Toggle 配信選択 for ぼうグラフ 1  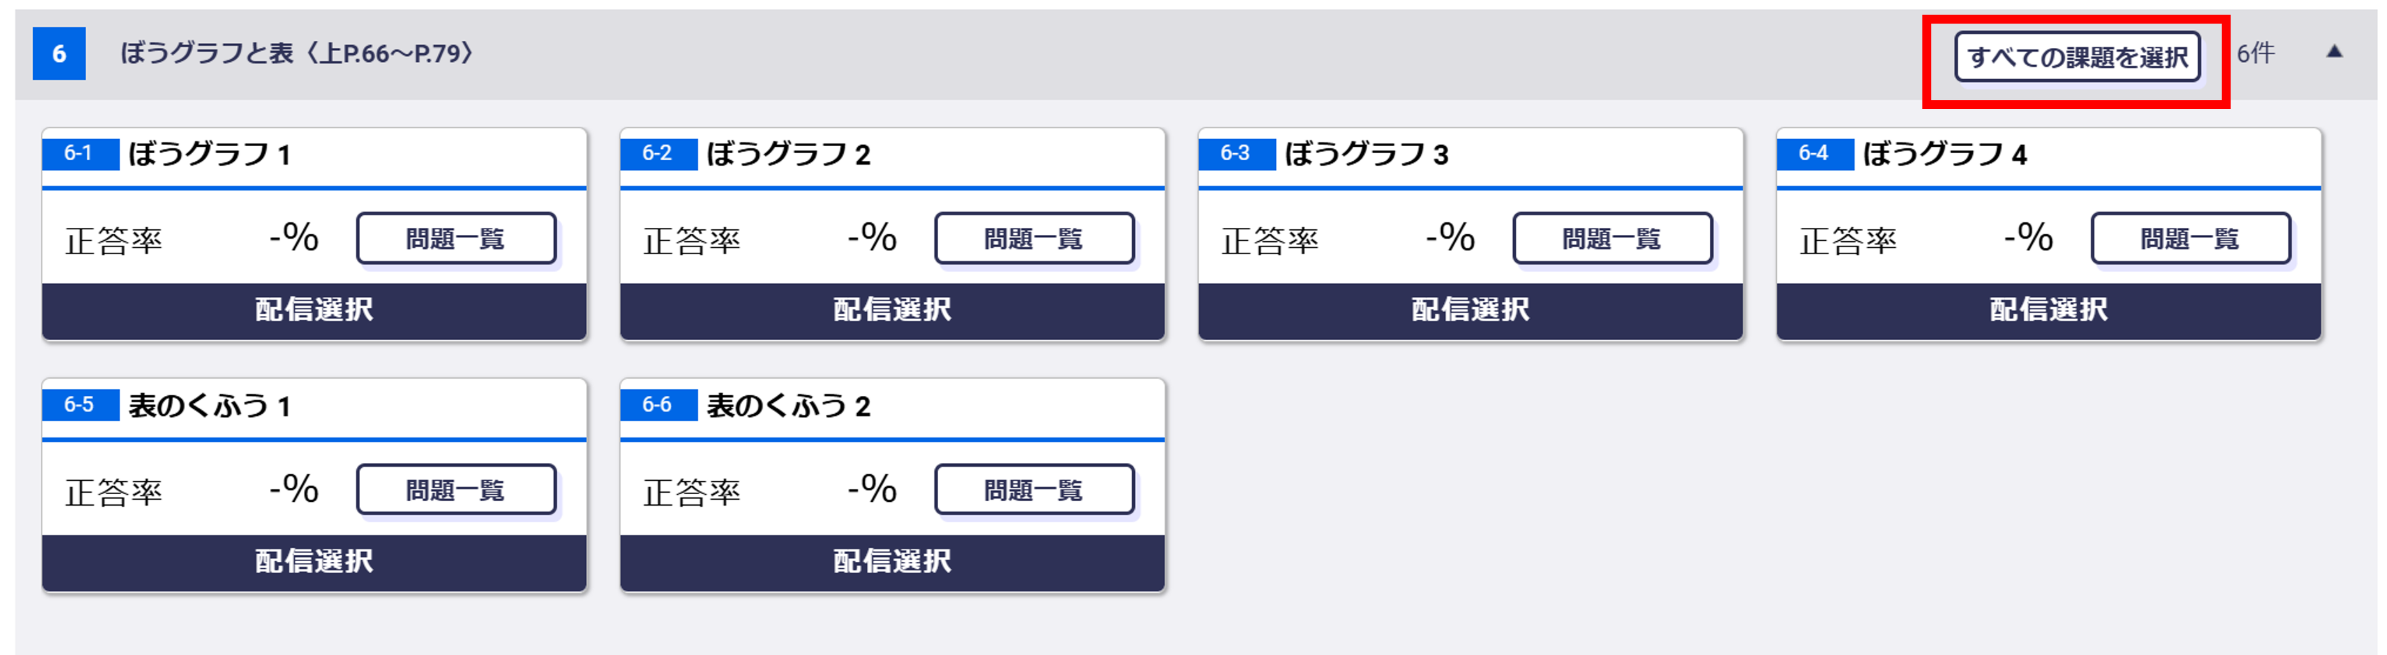click(314, 310)
